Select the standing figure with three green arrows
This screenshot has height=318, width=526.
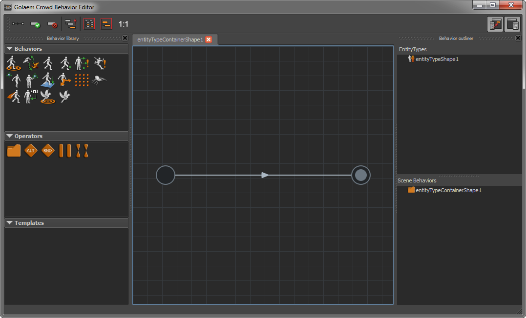[82, 63]
